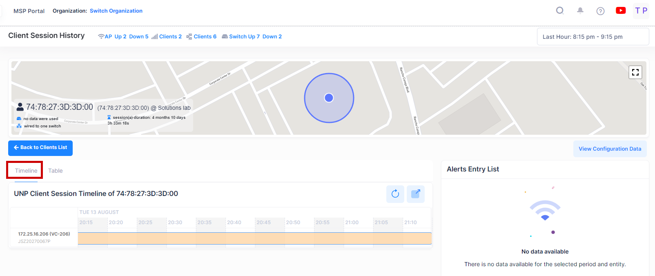Open the Last Hour time range selector

pos(593,37)
